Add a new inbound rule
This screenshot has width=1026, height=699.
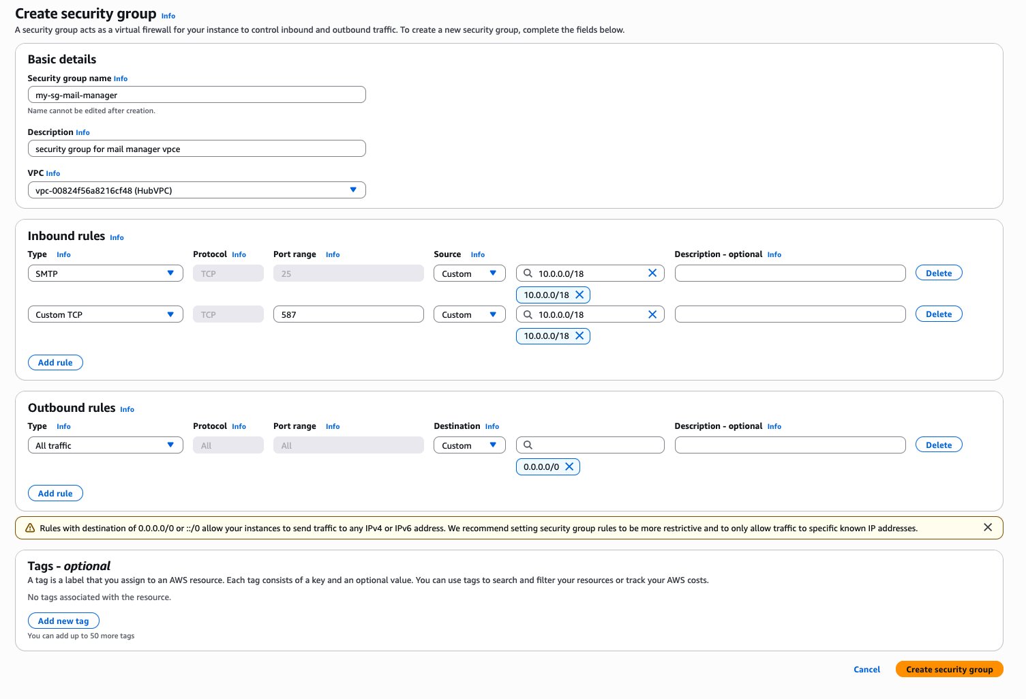point(55,363)
